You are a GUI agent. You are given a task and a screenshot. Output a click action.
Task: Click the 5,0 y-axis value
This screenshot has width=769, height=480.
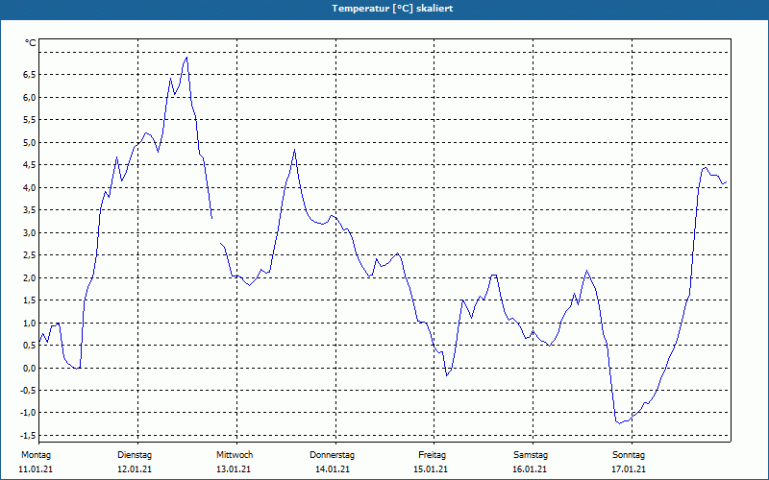pos(29,142)
